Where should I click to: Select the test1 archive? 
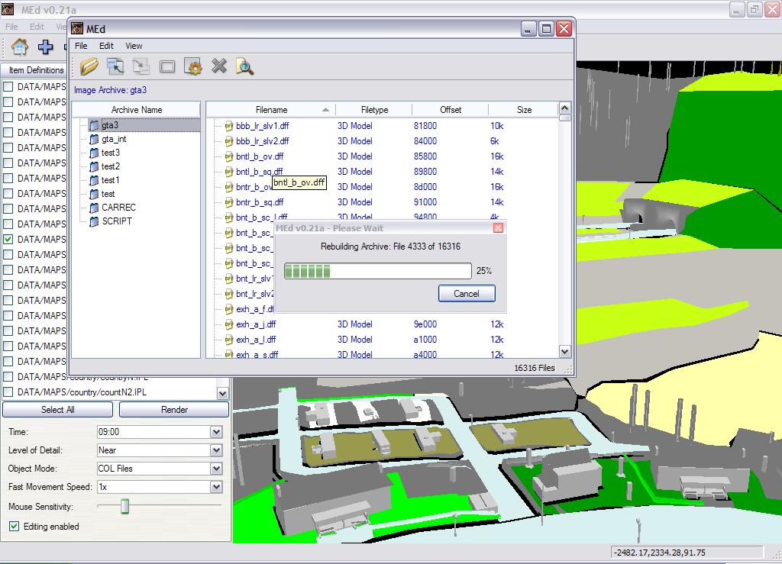point(110,180)
